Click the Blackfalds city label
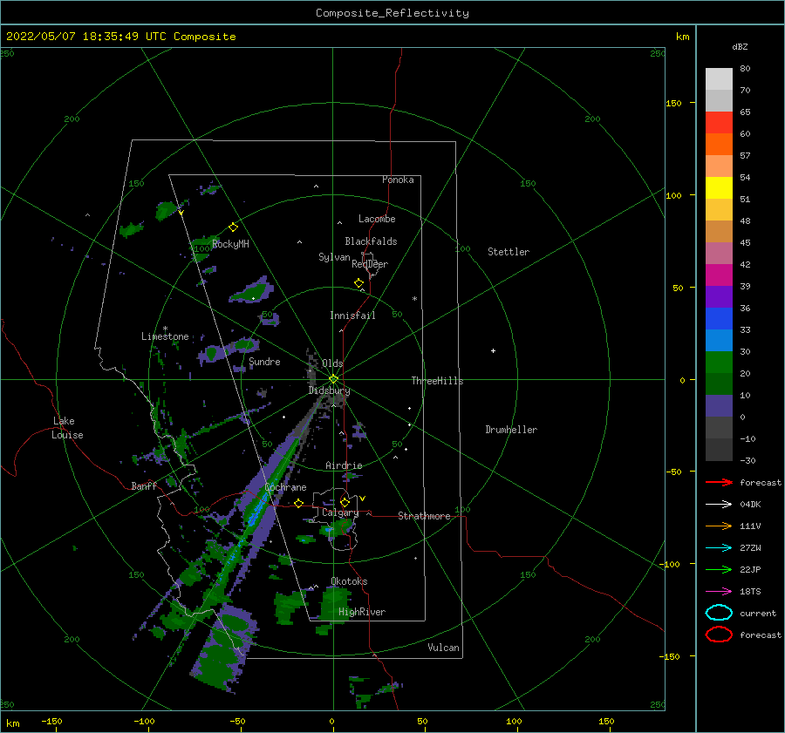 pyautogui.click(x=371, y=241)
